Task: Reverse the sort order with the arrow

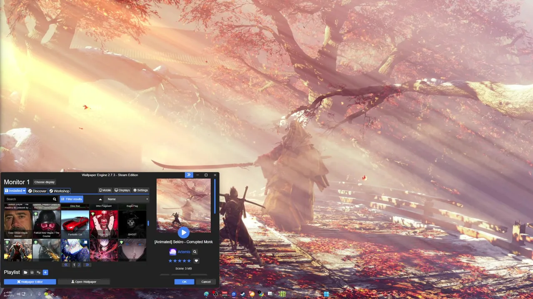Action: [x=100, y=199]
